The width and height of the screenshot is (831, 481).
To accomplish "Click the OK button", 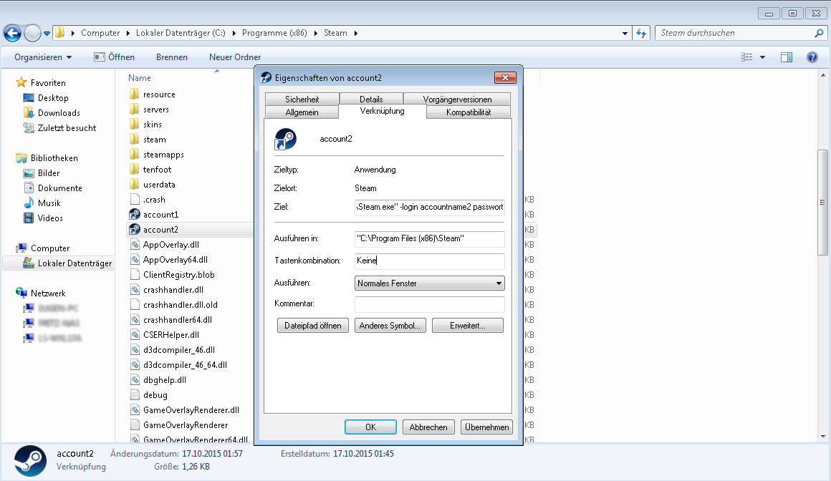I will [370, 427].
